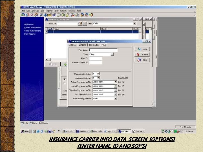Launch Word from quick launch bar
The image size is (203, 152).
click(50, 131)
